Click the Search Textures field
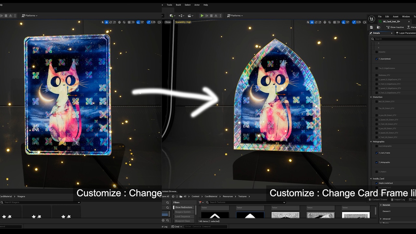 pyautogui.click(x=246, y=202)
